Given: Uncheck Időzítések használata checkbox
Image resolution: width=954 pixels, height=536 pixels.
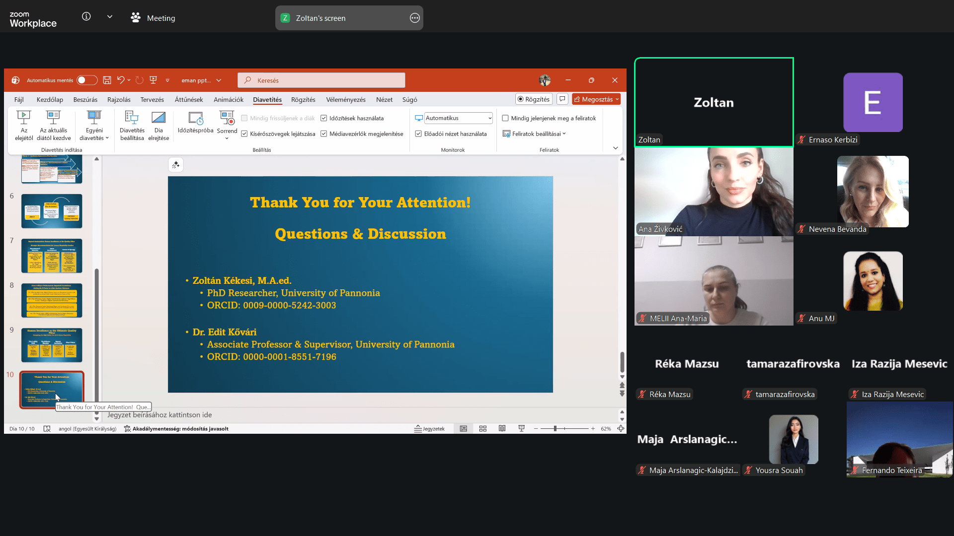Looking at the screenshot, I should pos(324,119).
